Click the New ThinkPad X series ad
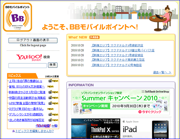Screen dimensions: 180x139 [96, 128]
